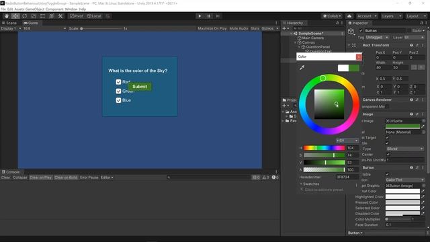Open Rect Transform preset icon
Screen dimensions: 430x242
point(417,45)
